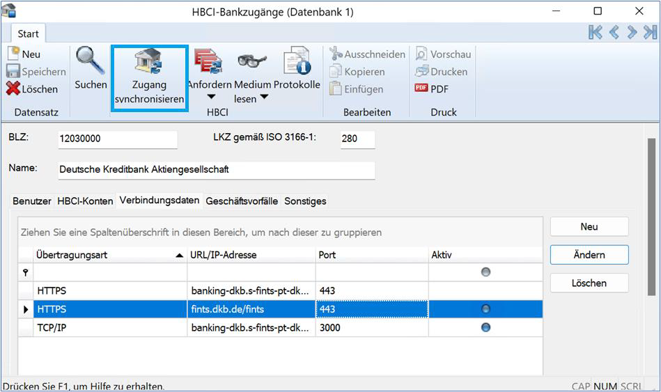Select the Verbindungsdaten tab

(x=160, y=201)
